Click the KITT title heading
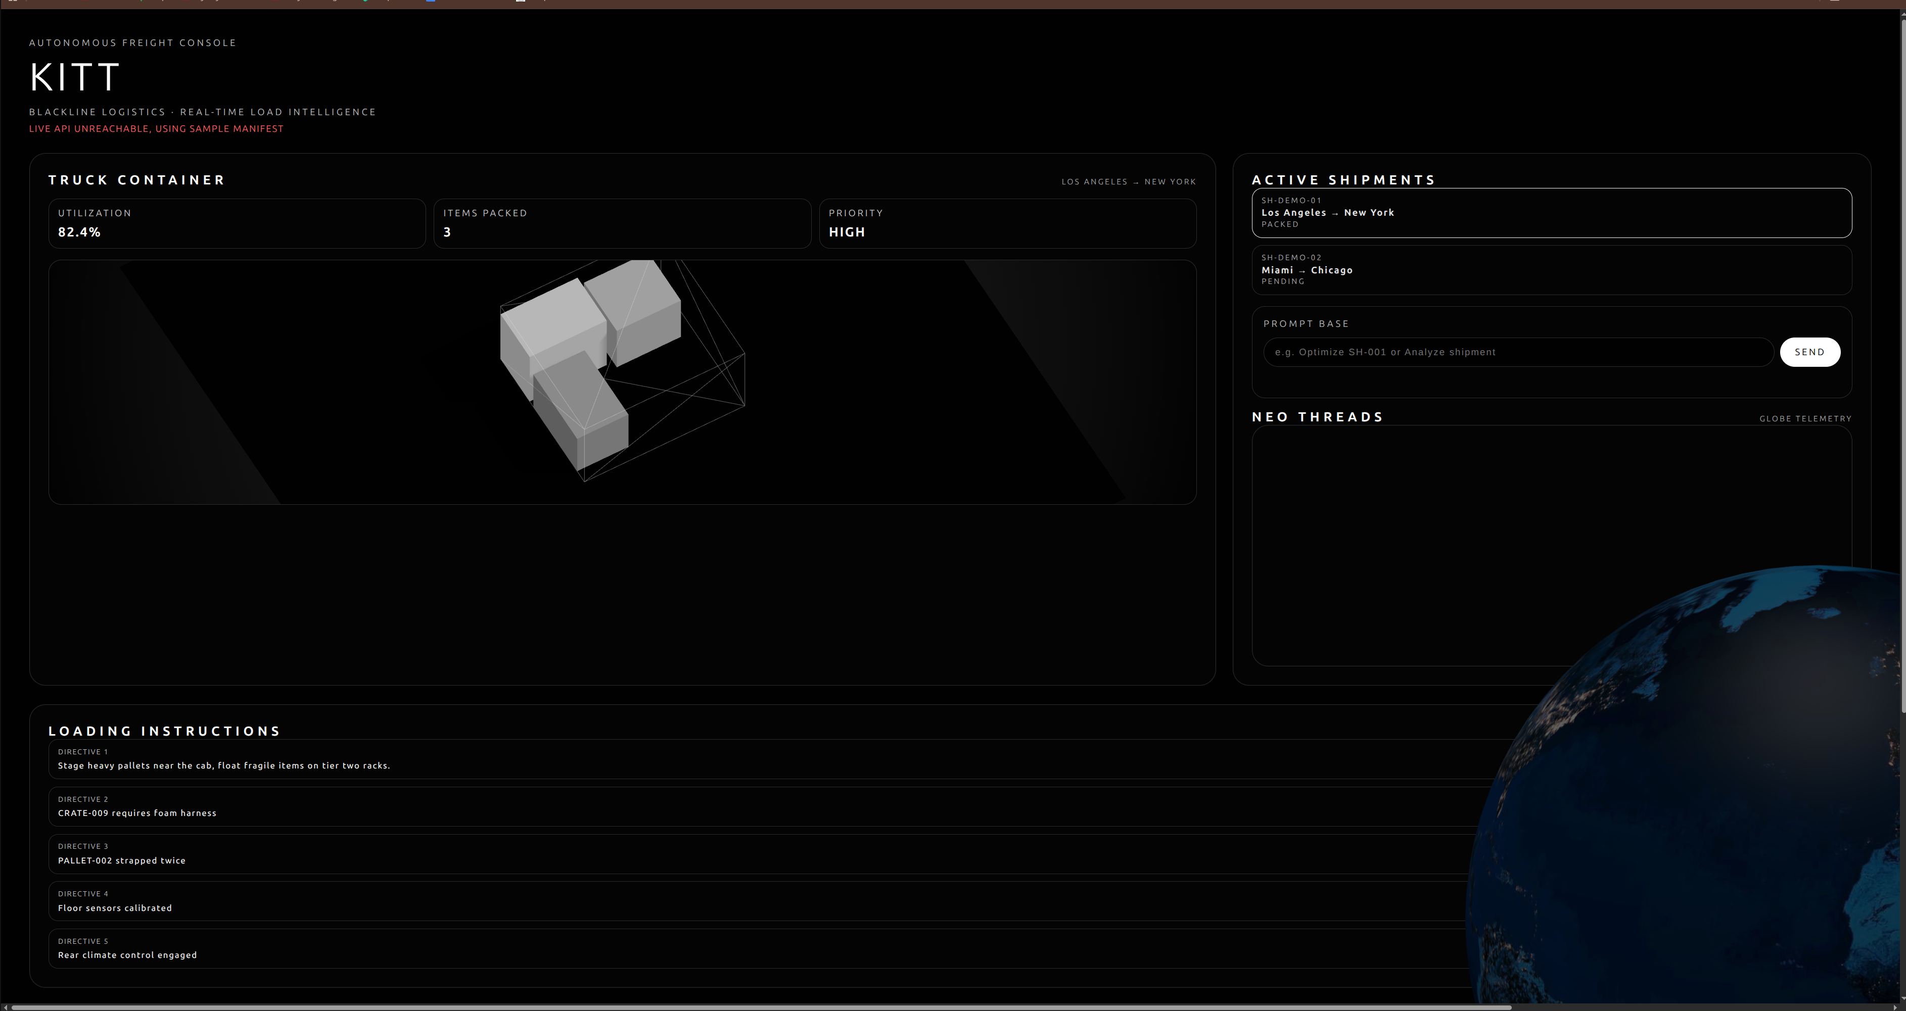 74,77
